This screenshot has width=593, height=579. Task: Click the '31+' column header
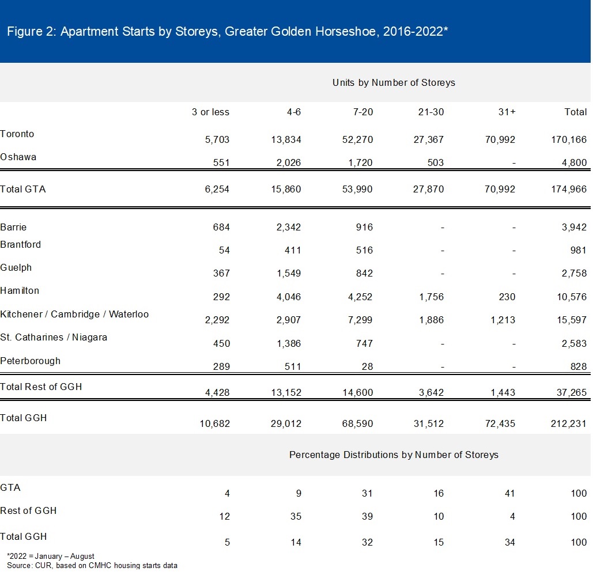coord(507,112)
